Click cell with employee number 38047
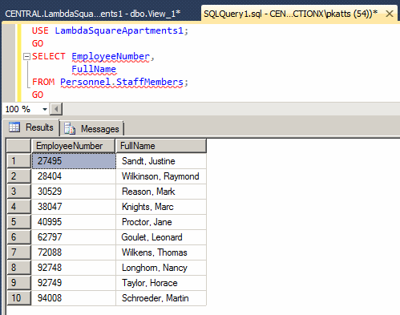 74,207
